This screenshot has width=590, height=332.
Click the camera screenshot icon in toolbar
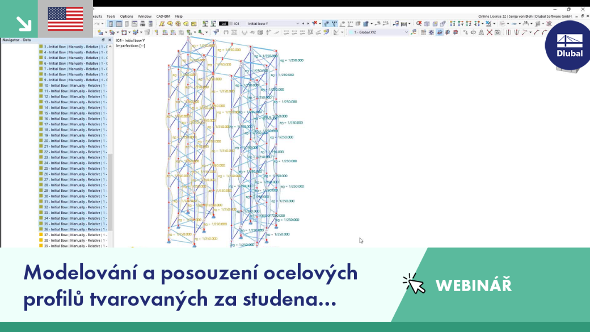(x=498, y=32)
